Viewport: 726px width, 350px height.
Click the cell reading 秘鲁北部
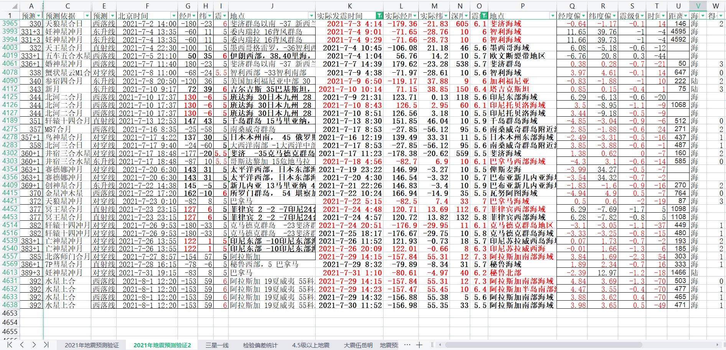pyautogui.click(x=522, y=273)
